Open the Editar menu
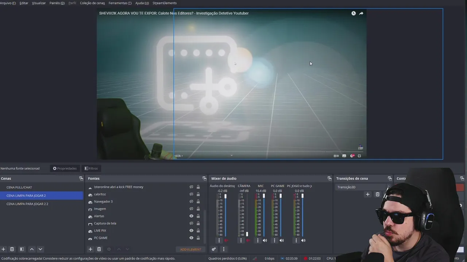The width and height of the screenshot is (467, 262). click(x=24, y=3)
